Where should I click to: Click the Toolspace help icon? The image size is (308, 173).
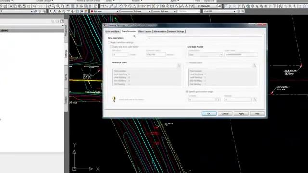62,21
